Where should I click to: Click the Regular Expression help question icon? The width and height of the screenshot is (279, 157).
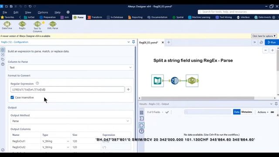point(37,83)
